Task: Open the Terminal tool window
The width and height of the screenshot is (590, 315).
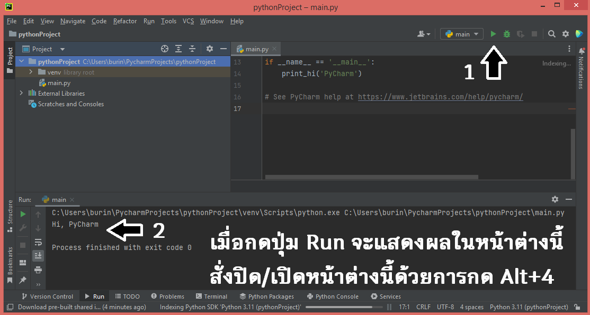Action: (211, 296)
